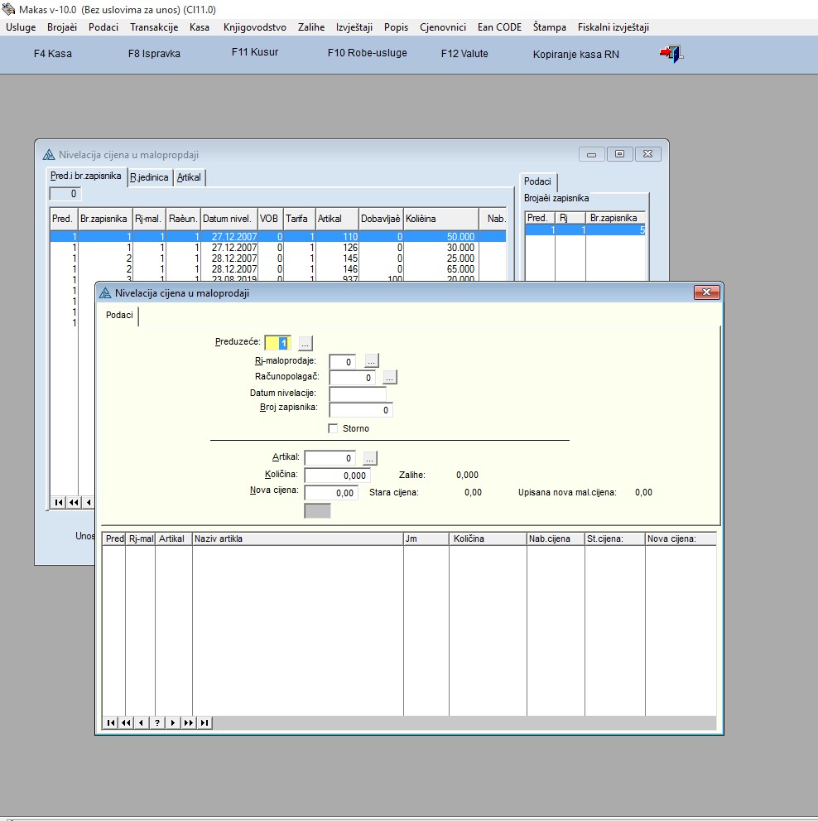Open the Fiskalni izvještaji menu
This screenshot has width=818, height=821.
click(613, 27)
